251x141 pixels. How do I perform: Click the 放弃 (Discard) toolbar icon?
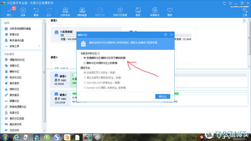23,10
